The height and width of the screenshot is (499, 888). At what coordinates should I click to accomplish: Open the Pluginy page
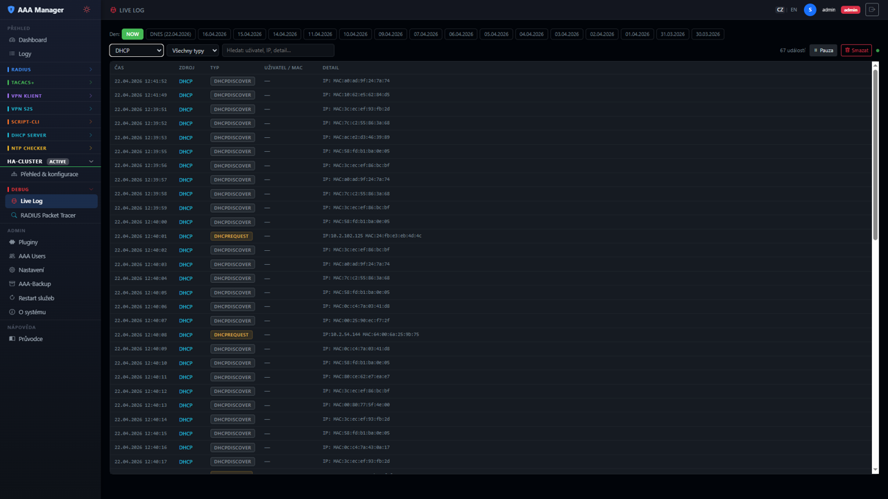tap(28, 243)
